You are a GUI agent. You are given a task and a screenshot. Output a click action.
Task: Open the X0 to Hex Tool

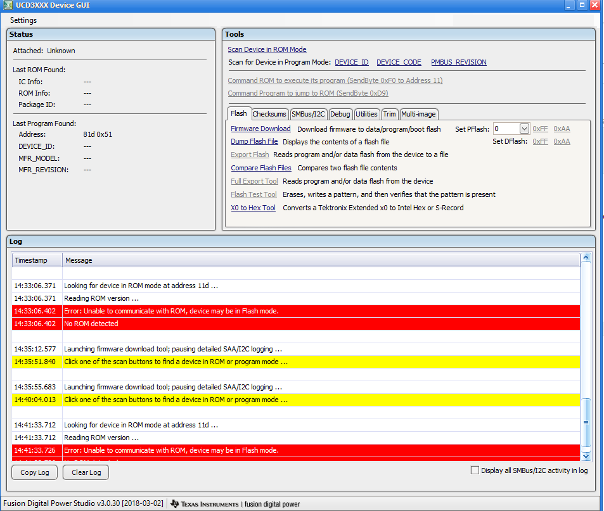(x=253, y=208)
